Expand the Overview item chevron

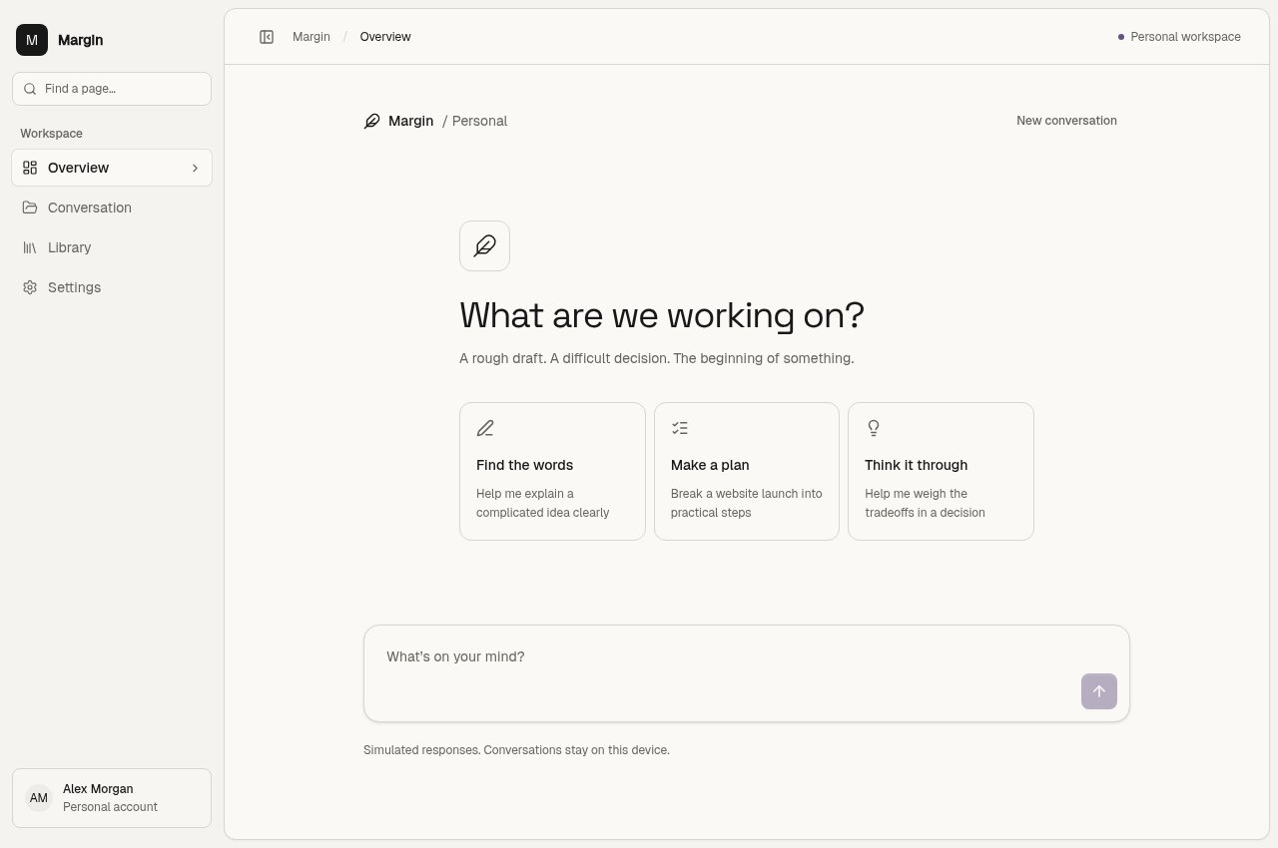(195, 168)
